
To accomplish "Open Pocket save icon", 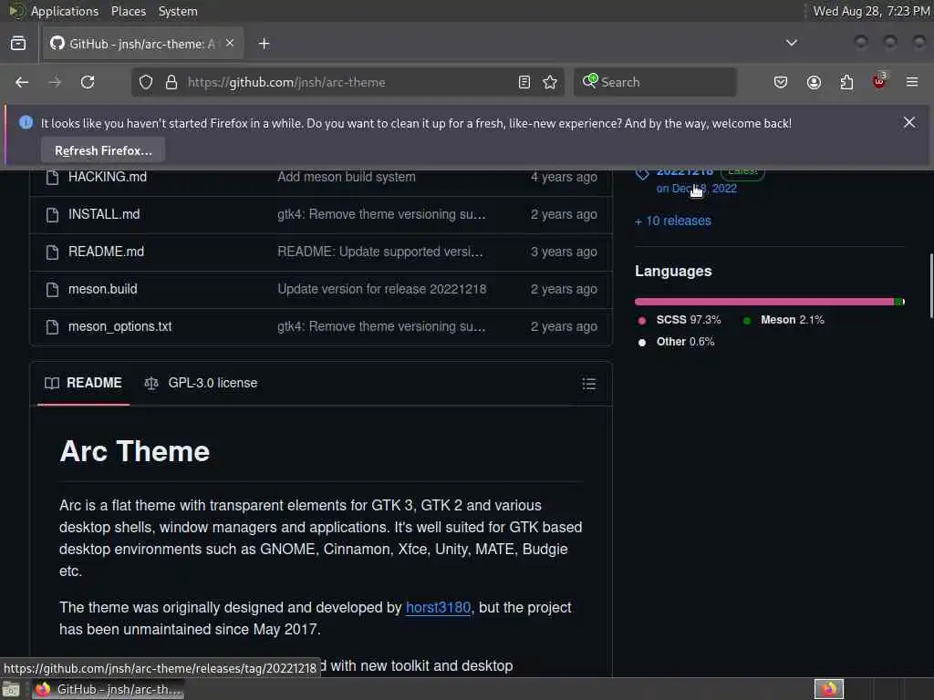I will pos(781,82).
